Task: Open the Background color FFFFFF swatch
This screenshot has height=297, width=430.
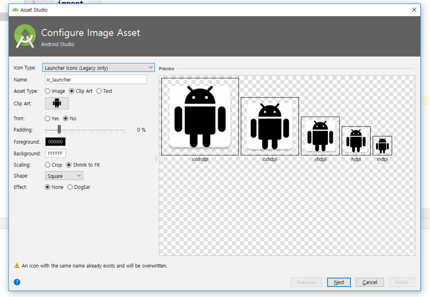Action: [x=56, y=154]
